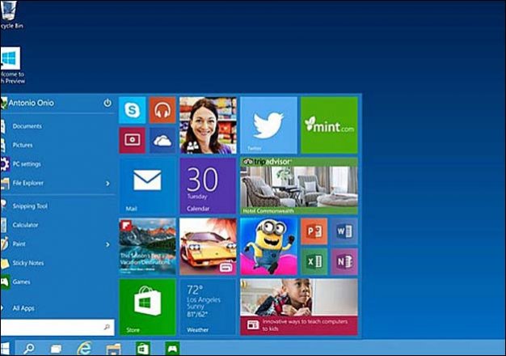Open the OneNote tile
Viewport: 506px width, 356px height.
[x=343, y=261]
